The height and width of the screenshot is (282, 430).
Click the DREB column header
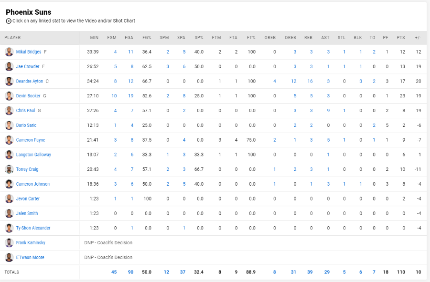[x=290, y=38]
